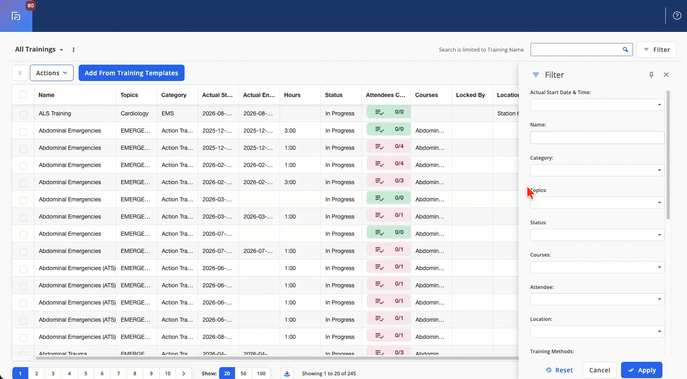
Task: Tick the first Abdominal Emergencies row checkbox
Action: [23, 131]
